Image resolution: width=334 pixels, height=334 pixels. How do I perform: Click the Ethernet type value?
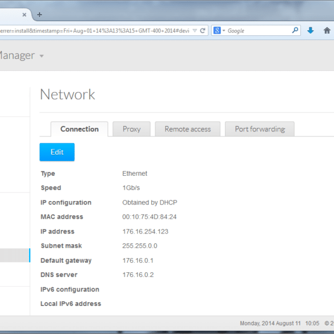tap(135, 174)
